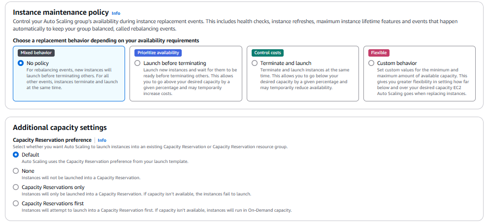The width and height of the screenshot is (488, 223).
Task: Click the pink Flexible badge
Action: [x=379, y=53]
